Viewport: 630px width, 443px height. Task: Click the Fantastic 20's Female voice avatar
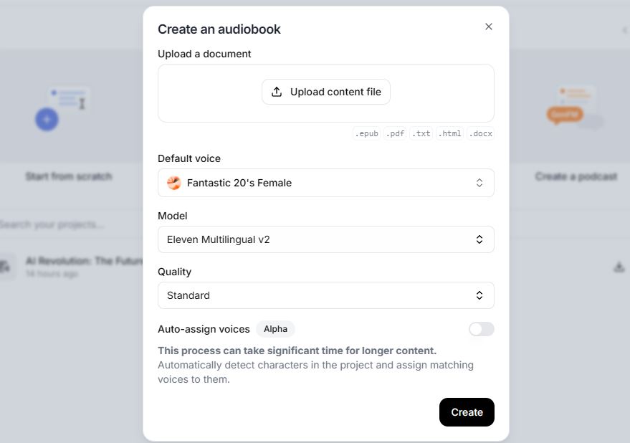pyautogui.click(x=173, y=183)
